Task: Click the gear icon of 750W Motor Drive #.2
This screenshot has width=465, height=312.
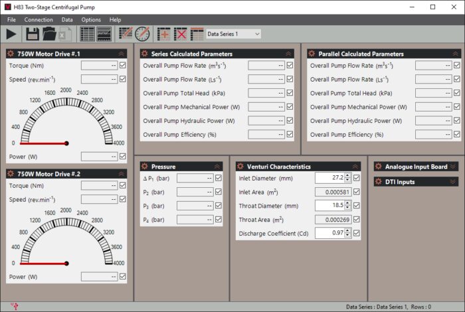Action: (x=11, y=174)
